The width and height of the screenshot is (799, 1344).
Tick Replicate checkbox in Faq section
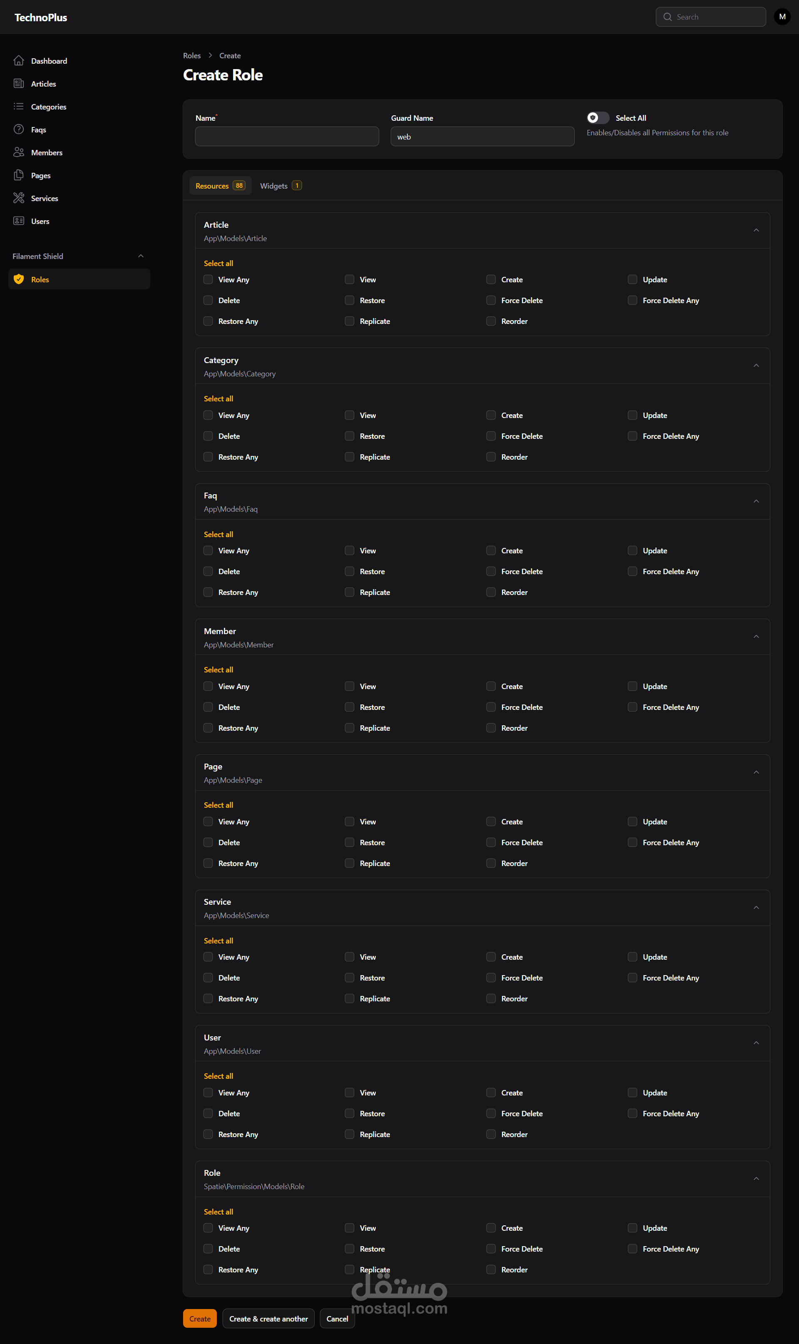[350, 592]
